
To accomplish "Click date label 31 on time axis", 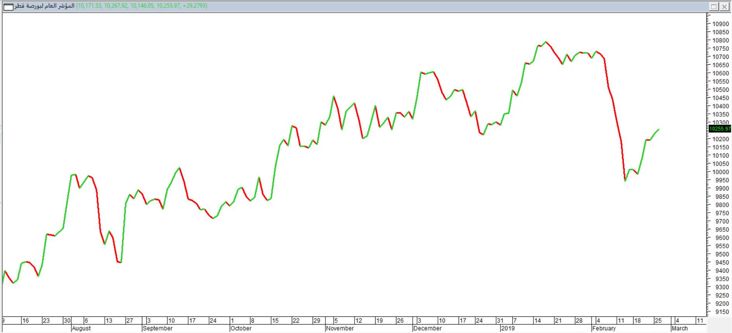I will [x=500, y=321].
